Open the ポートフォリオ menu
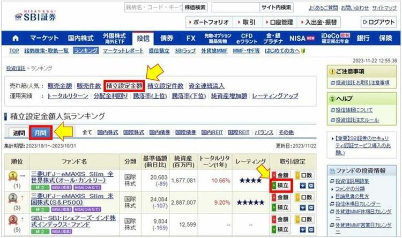 coord(209,23)
